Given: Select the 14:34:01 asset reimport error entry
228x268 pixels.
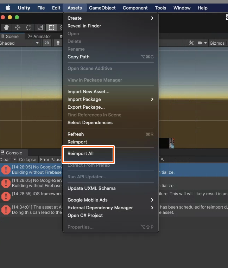Looking at the screenshot, I should (32, 210).
